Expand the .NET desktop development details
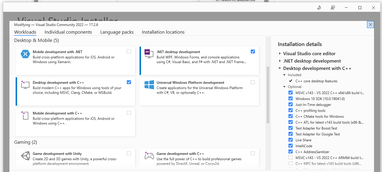Viewport: 382px width, 172px height. (x=280, y=61)
